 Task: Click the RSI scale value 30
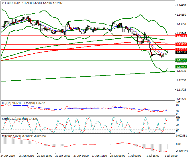coord(177,111)
